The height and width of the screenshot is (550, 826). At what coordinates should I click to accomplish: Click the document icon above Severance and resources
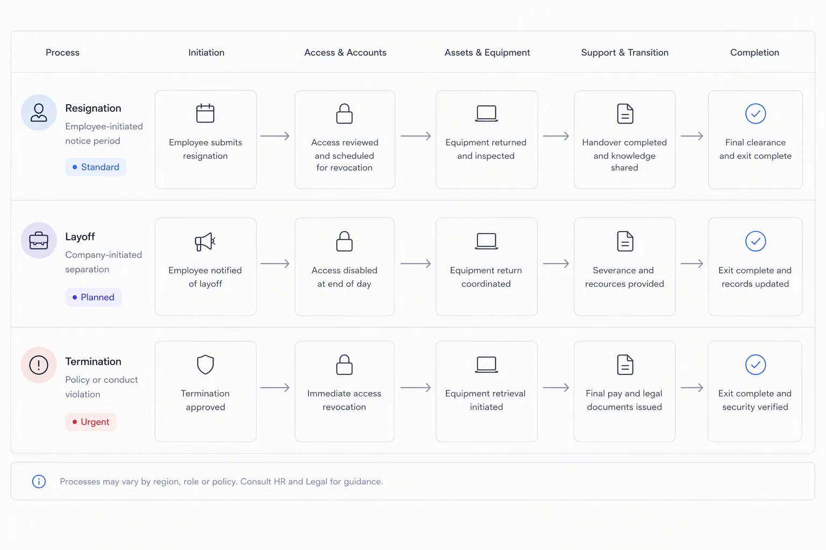coord(625,241)
